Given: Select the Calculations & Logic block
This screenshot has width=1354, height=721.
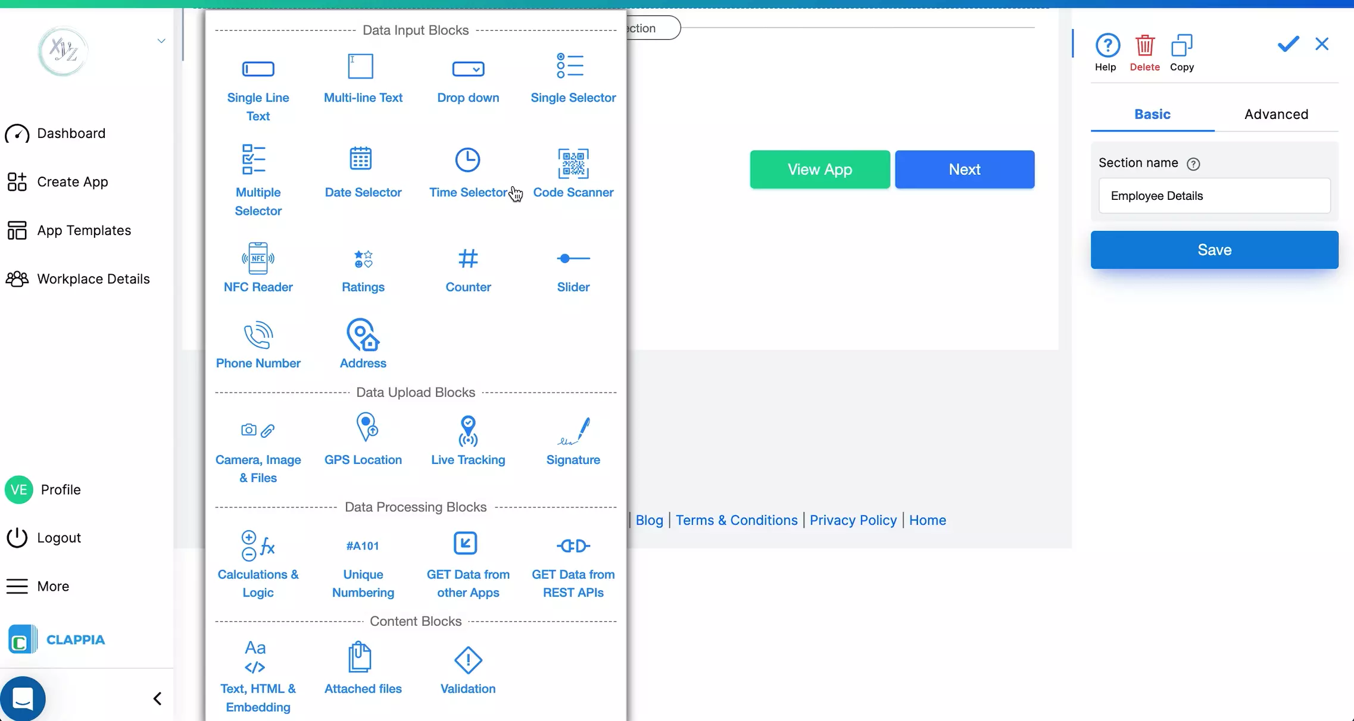Looking at the screenshot, I should pyautogui.click(x=258, y=559).
